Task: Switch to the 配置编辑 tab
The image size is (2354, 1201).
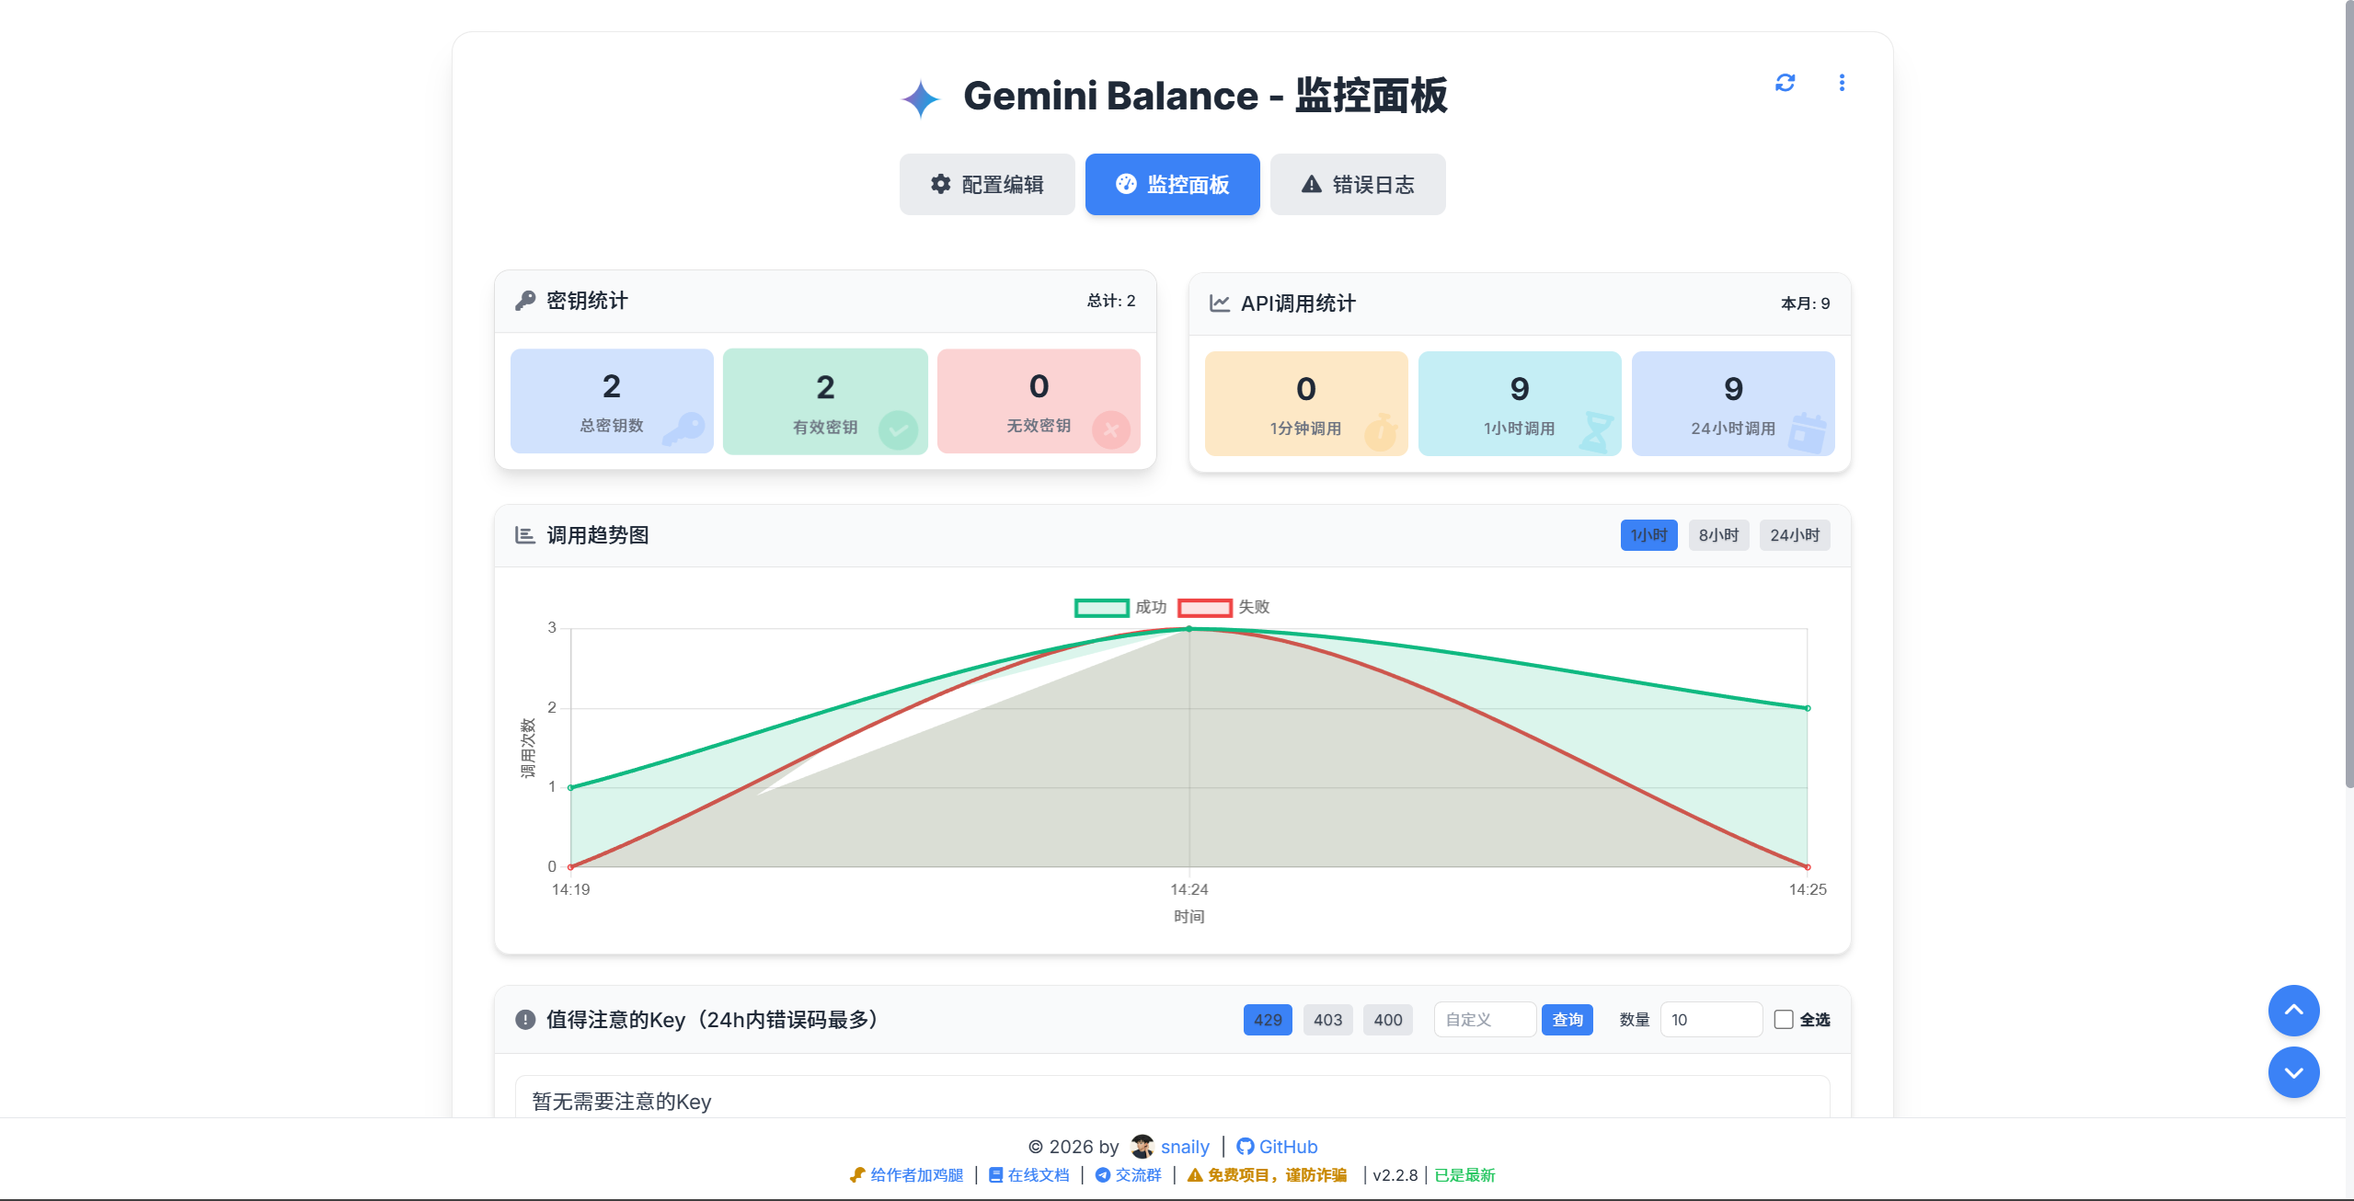Action: [986, 185]
